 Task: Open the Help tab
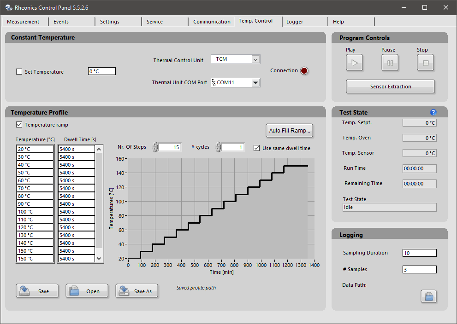[x=351, y=22]
